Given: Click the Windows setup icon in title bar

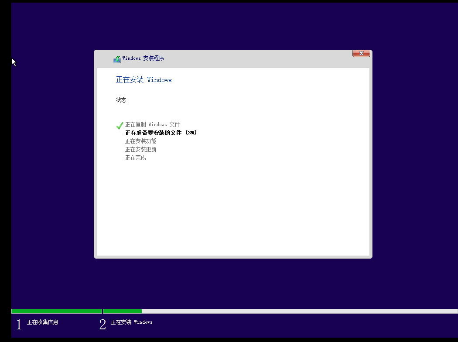Looking at the screenshot, I should point(117,59).
